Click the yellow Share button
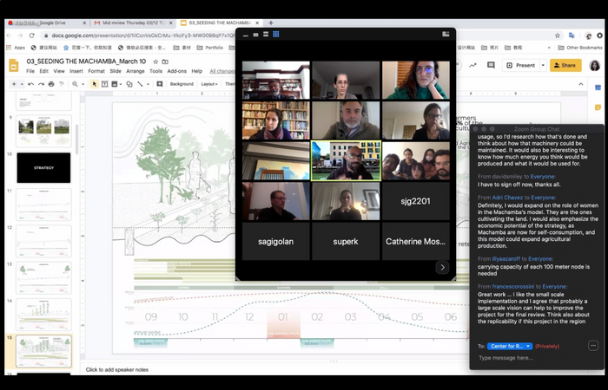Image resolution: width=608 pixels, height=390 pixels. (565, 65)
